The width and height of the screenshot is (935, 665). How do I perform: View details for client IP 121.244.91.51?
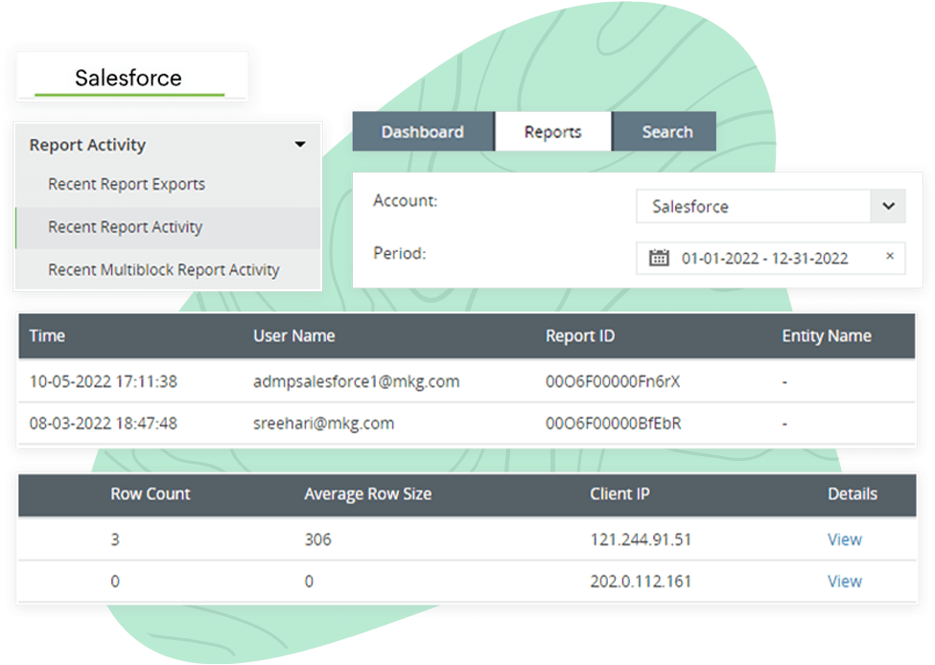click(x=844, y=539)
